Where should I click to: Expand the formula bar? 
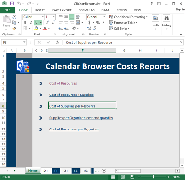tap(181, 42)
